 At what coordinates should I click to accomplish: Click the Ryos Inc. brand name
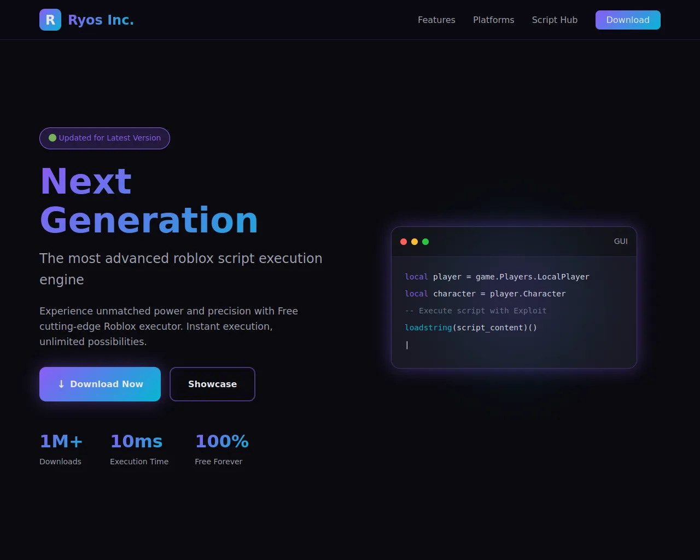tap(101, 20)
